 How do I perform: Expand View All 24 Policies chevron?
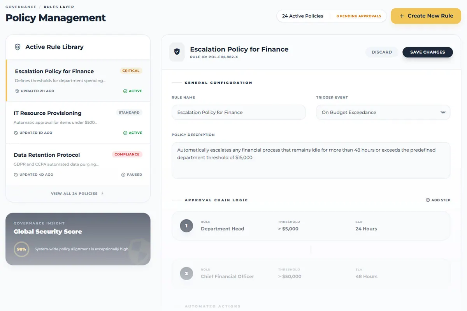(102, 193)
